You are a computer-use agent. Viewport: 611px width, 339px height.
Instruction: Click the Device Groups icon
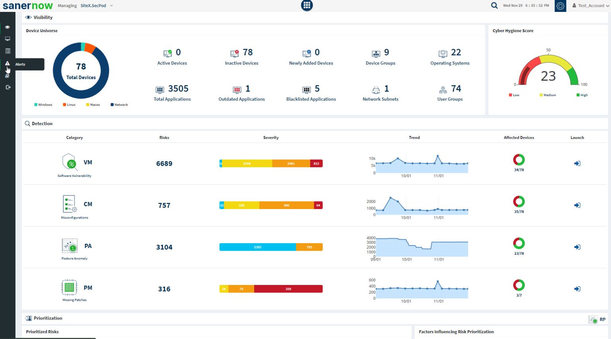coord(376,54)
